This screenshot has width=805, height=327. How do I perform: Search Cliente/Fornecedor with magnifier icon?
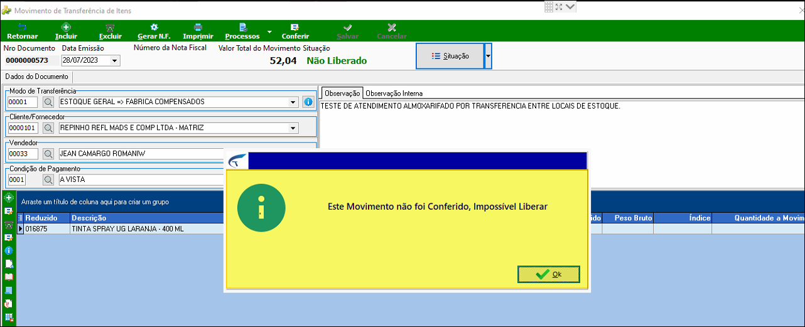click(x=48, y=128)
